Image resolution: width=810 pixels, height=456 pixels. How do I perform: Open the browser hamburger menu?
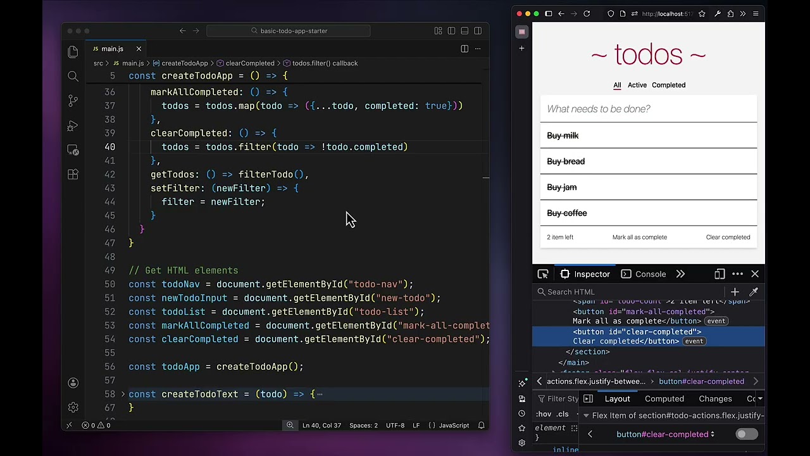pyautogui.click(x=756, y=14)
